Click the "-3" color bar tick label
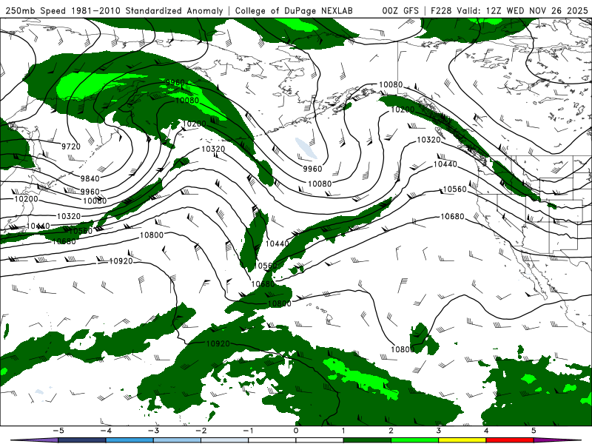Image resolution: width=592 pixels, height=444 pixels. pos(153,431)
